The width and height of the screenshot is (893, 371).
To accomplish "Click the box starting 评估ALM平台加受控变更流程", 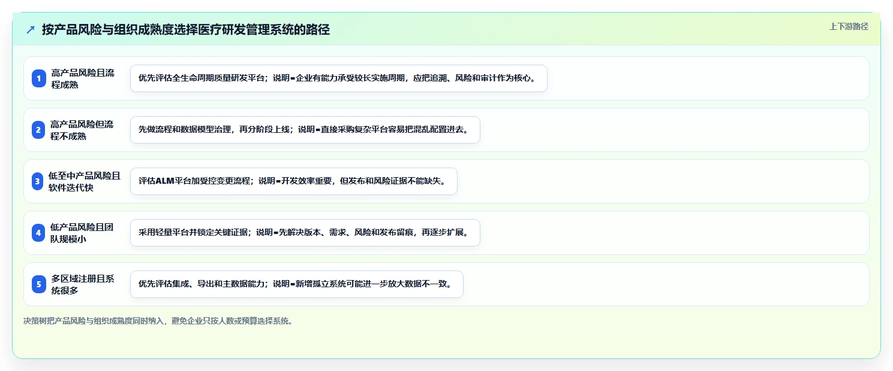I will pyautogui.click(x=294, y=181).
